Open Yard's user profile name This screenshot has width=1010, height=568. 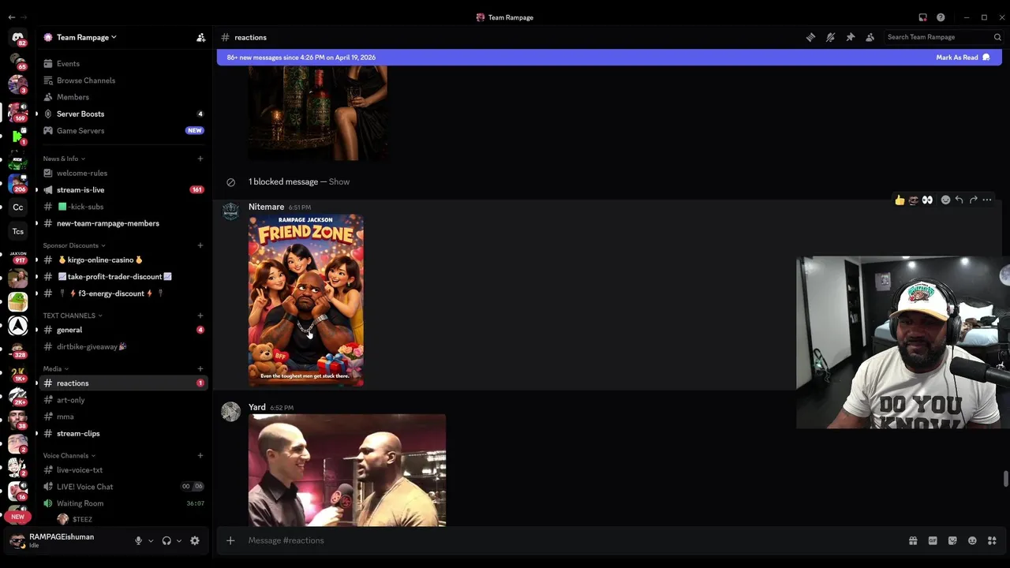(x=257, y=407)
